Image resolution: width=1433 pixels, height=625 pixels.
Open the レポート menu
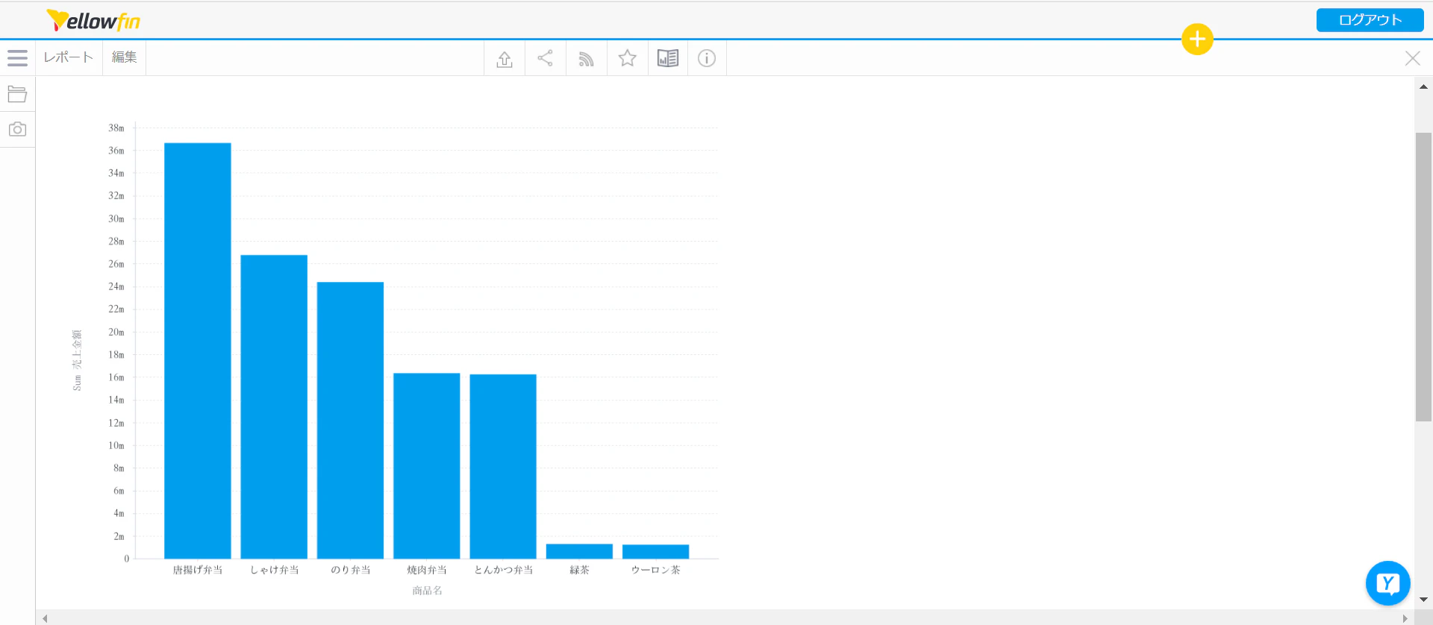68,57
